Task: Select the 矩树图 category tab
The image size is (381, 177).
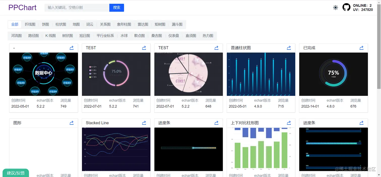Action: [x=160, y=24]
